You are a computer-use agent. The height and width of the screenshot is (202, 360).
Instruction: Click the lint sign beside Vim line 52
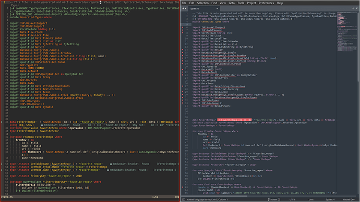pos(2,170)
